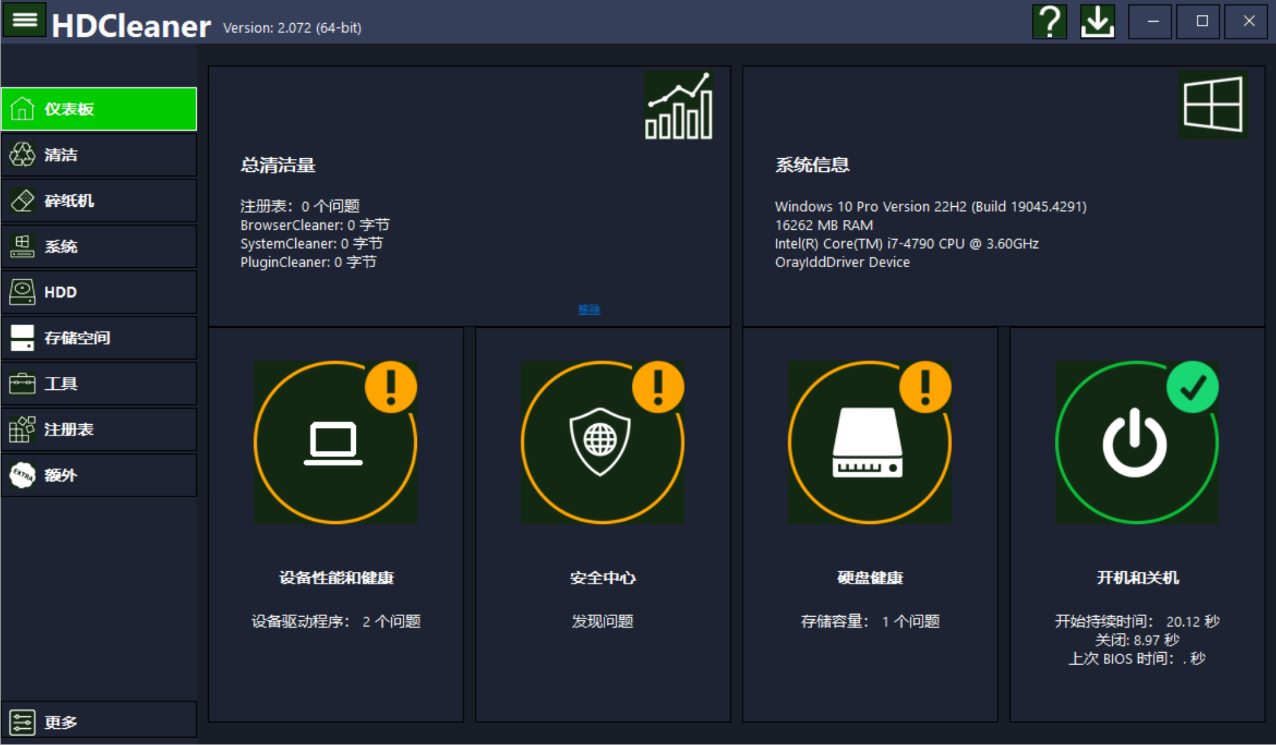1276x745 pixels.
Task: Click the Intel Core i7-4790 CPU line
Action: 907,244
